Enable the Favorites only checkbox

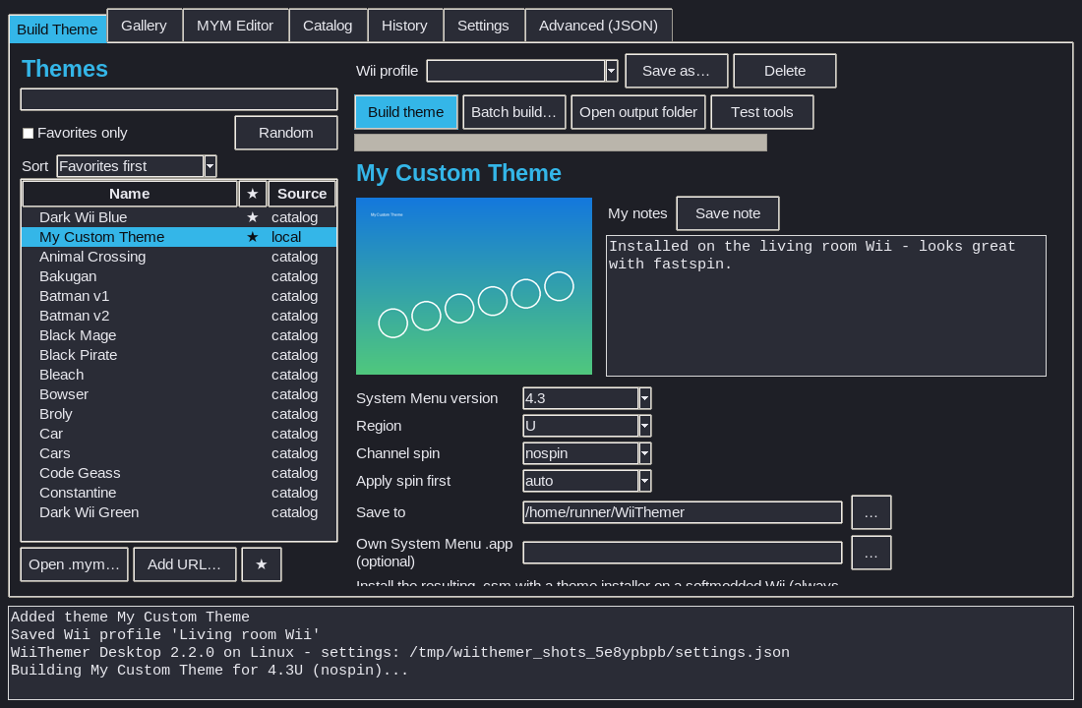(29, 133)
